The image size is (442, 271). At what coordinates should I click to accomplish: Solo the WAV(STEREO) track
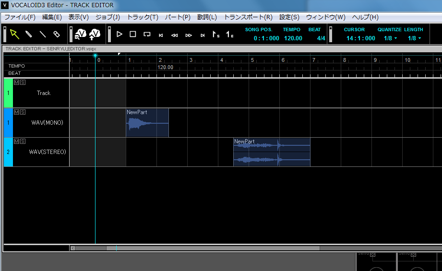[x=23, y=141]
